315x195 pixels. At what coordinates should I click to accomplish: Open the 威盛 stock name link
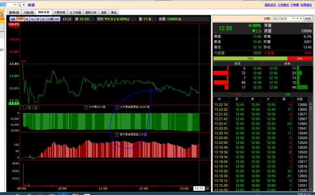31,5
